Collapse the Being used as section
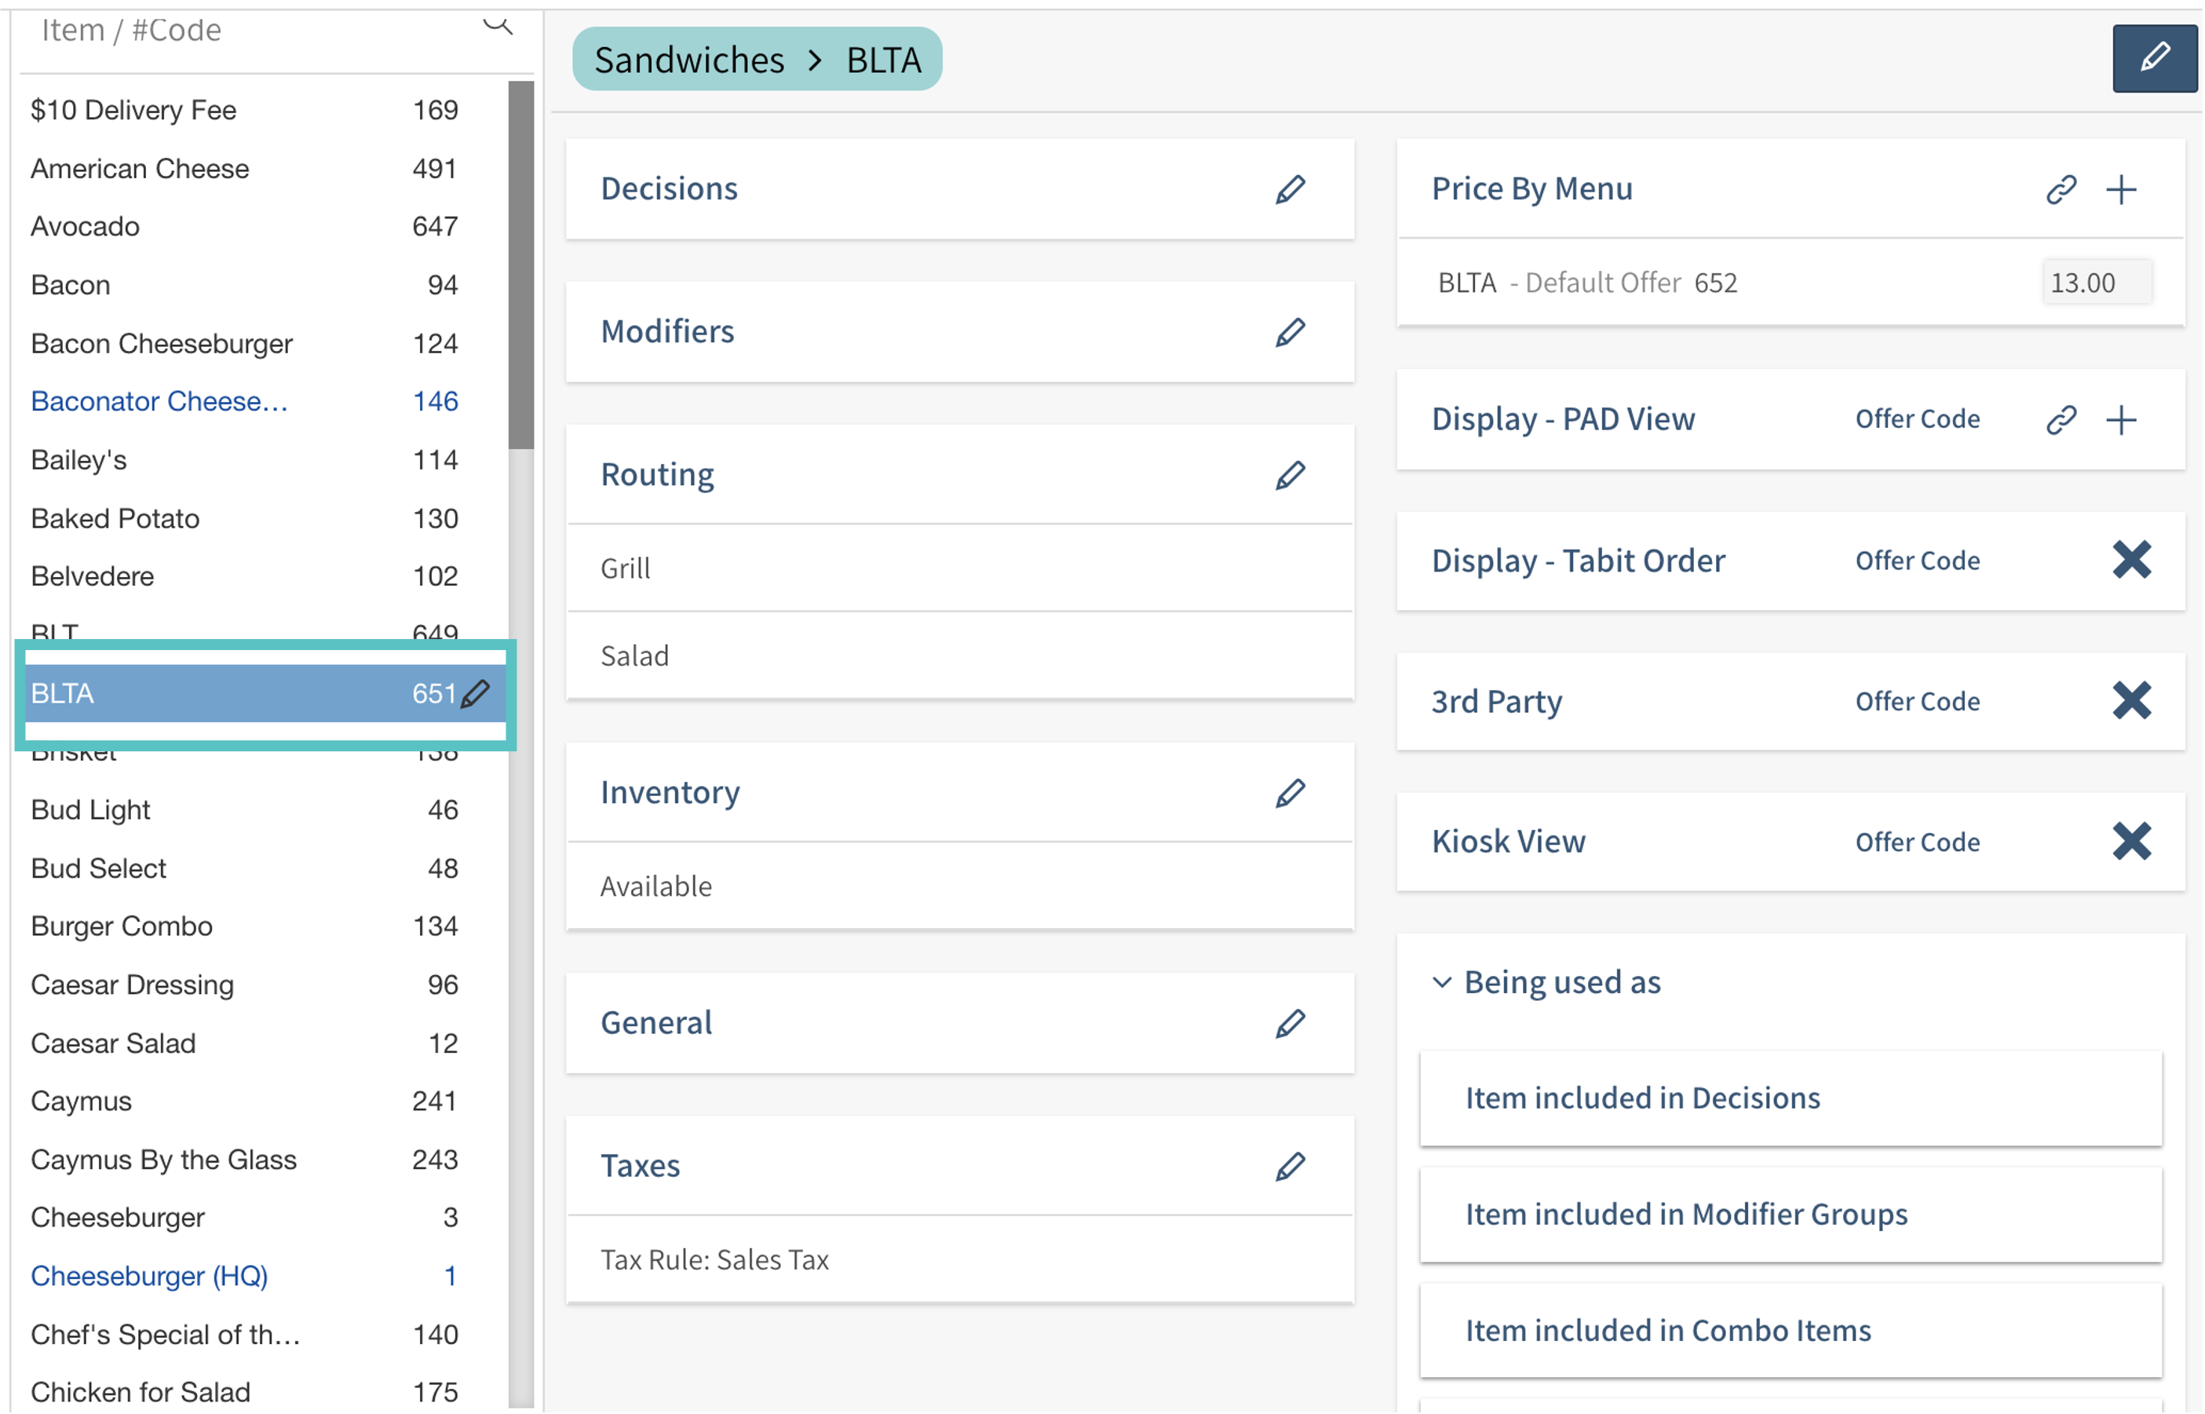Image resolution: width=2205 pixels, height=1414 pixels. pyautogui.click(x=1441, y=982)
